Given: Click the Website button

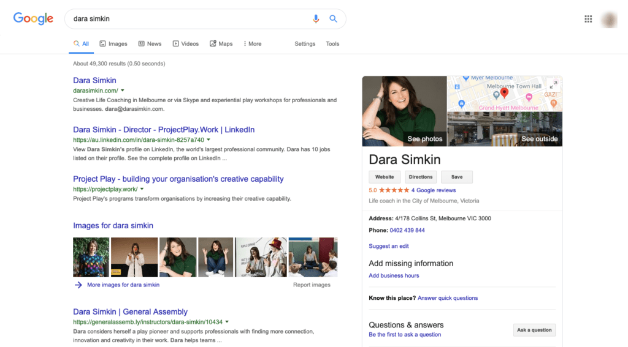Looking at the screenshot, I should (385, 177).
